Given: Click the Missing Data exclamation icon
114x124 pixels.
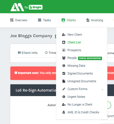Looking at the screenshot, I should [64, 66].
